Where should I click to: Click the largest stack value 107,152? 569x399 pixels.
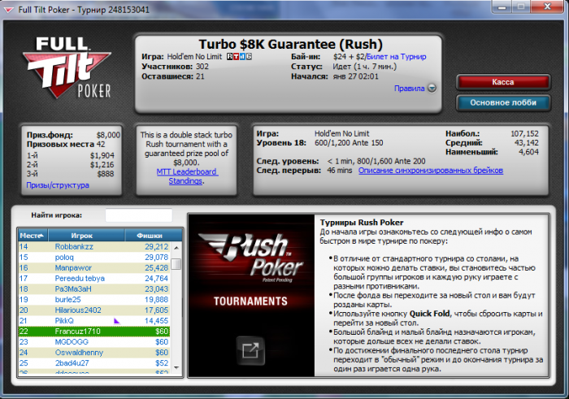(525, 133)
